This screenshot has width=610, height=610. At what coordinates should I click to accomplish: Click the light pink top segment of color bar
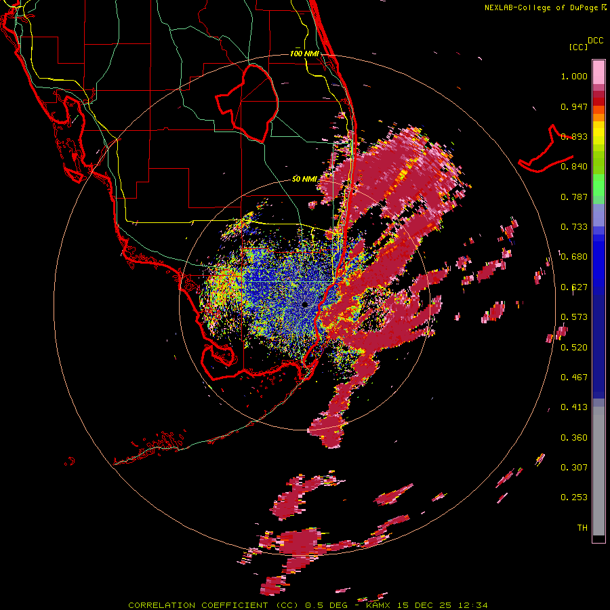598,73
